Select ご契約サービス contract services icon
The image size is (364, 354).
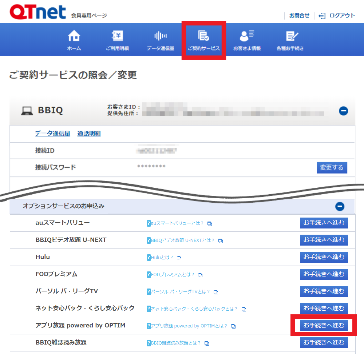[203, 36]
